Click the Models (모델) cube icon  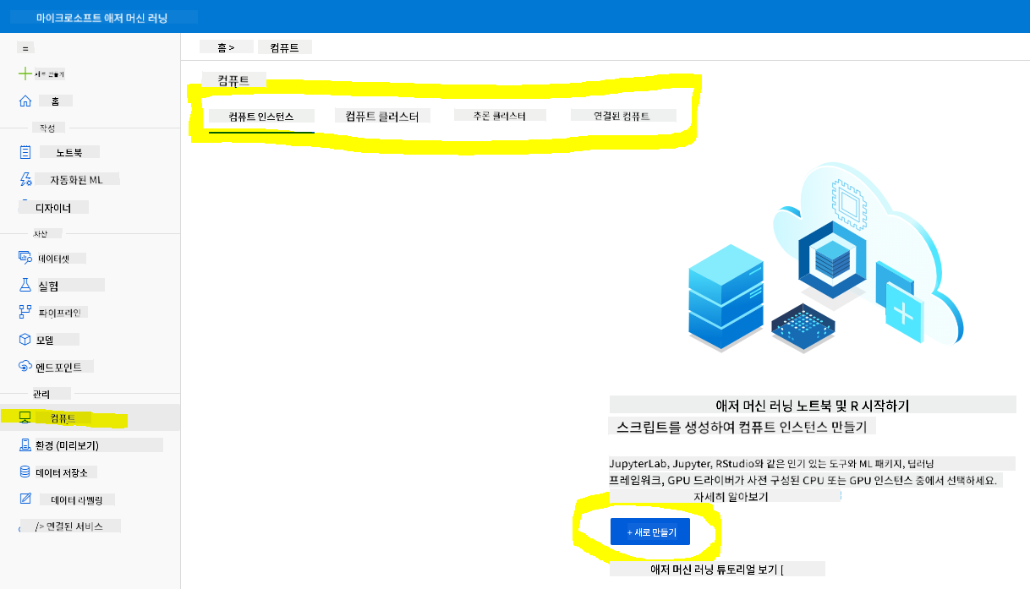[x=25, y=340]
